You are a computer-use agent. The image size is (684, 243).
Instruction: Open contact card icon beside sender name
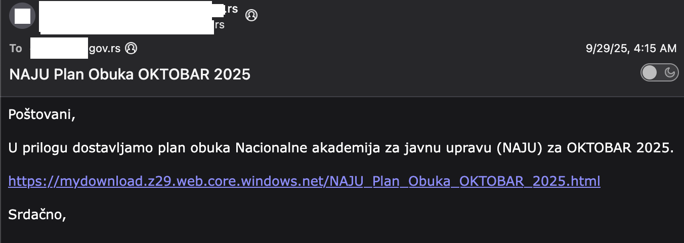(251, 15)
